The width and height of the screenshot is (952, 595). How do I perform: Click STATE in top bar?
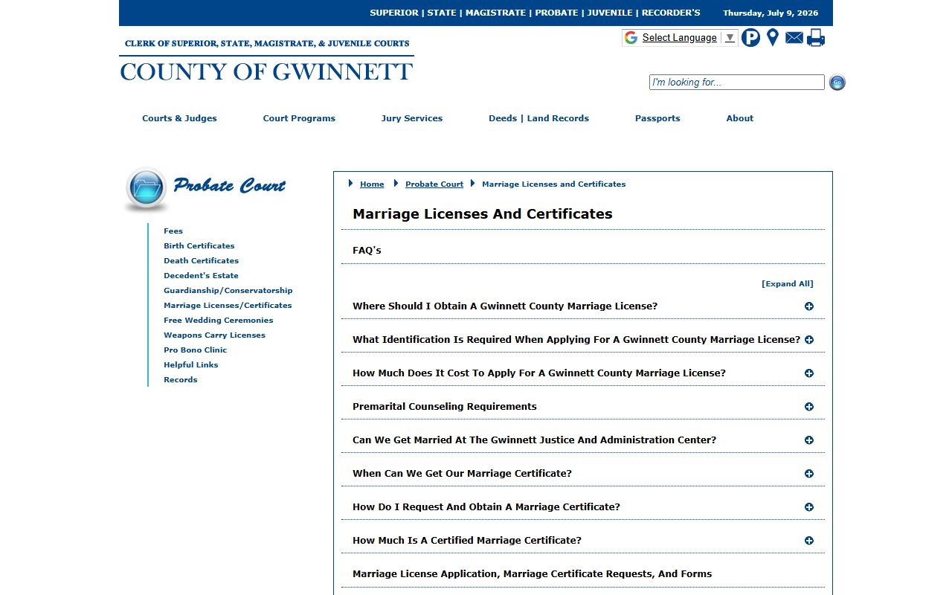[x=442, y=13]
